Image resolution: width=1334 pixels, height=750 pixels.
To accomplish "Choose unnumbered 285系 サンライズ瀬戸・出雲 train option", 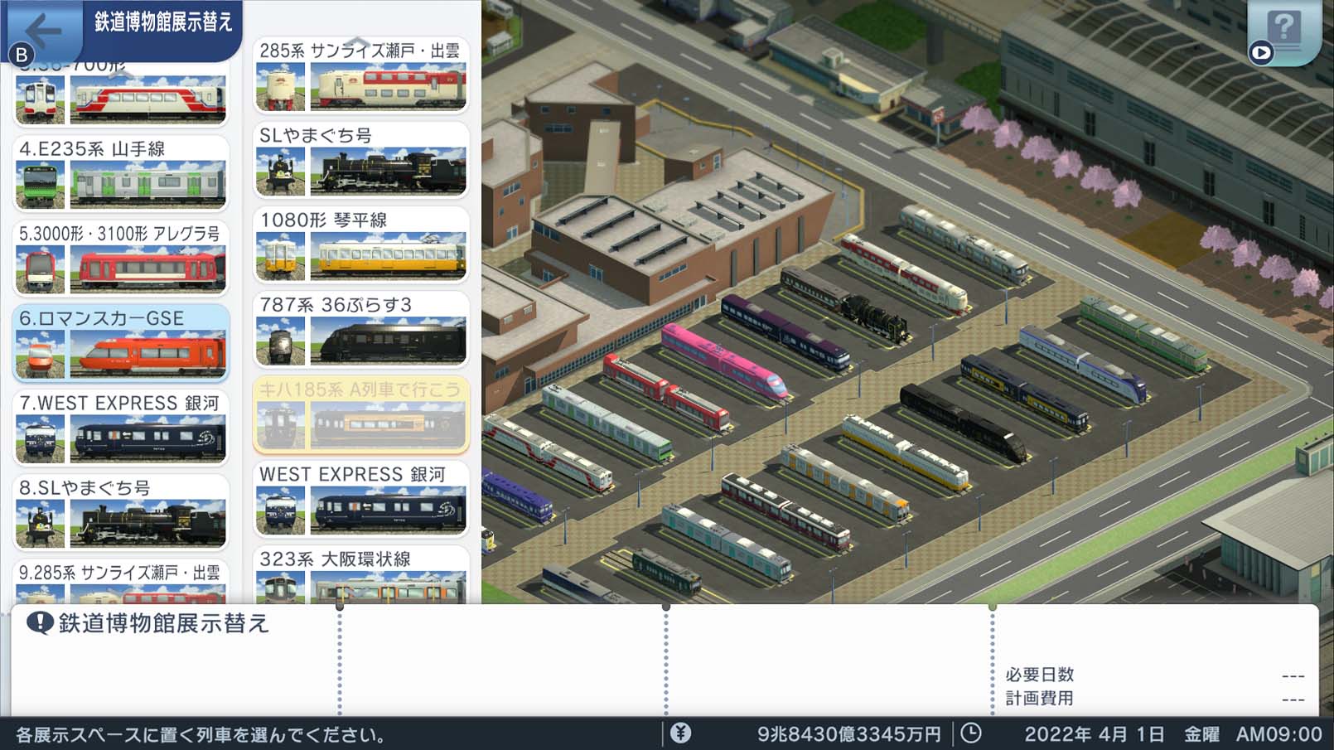I will point(361,75).
